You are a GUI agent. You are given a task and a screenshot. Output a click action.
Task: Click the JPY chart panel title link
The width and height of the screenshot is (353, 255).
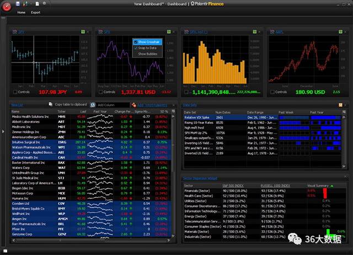click(x=21, y=32)
